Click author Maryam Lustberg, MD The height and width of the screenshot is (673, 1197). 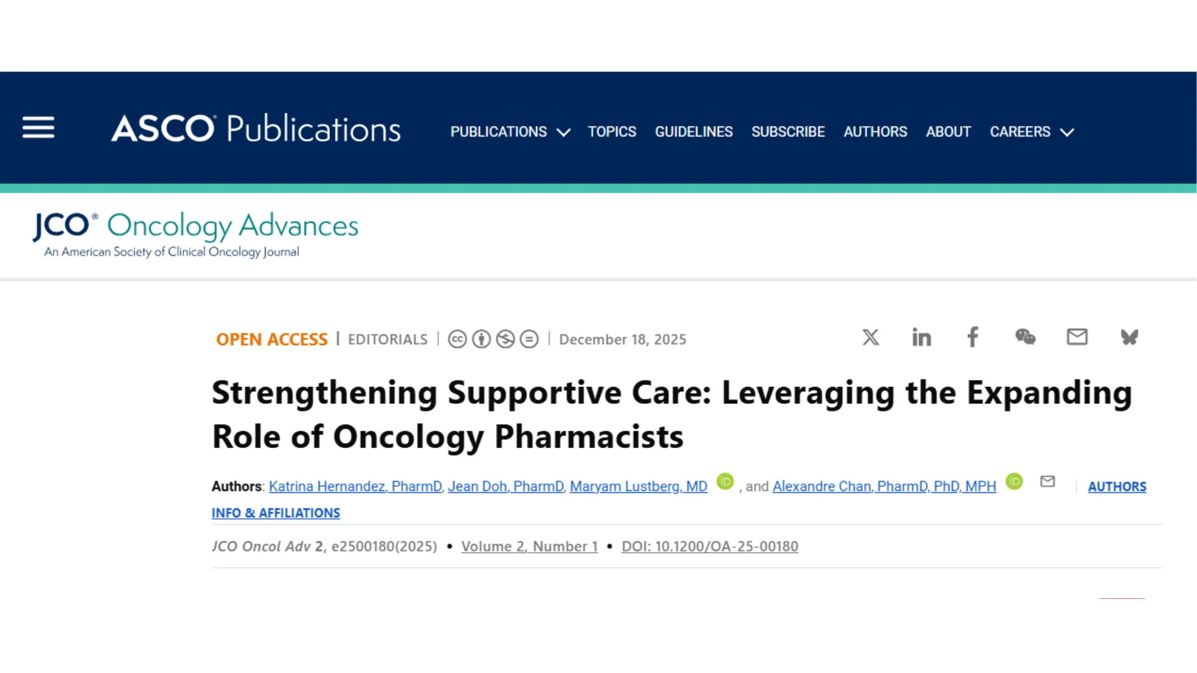pos(638,486)
